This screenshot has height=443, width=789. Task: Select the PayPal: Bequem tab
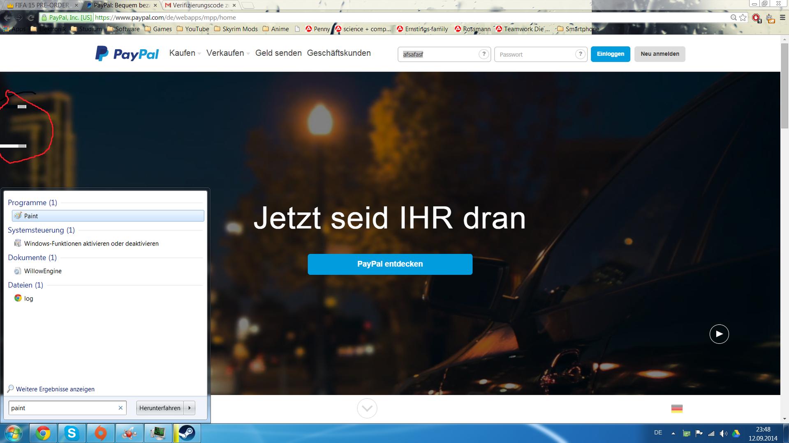tap(121, 5)
